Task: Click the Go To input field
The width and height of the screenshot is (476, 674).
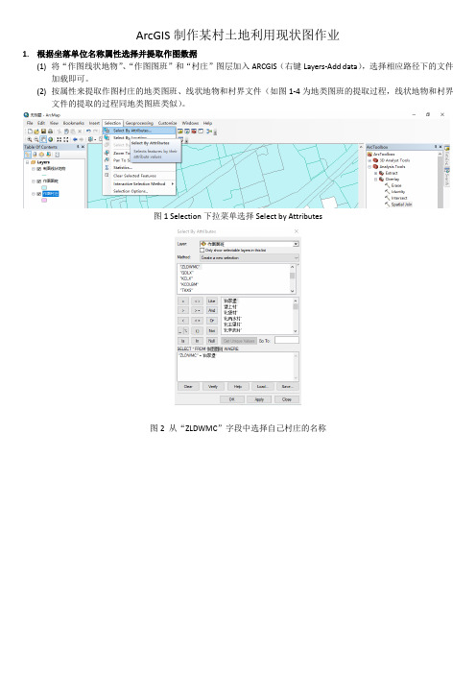Action: click(287, 340)
